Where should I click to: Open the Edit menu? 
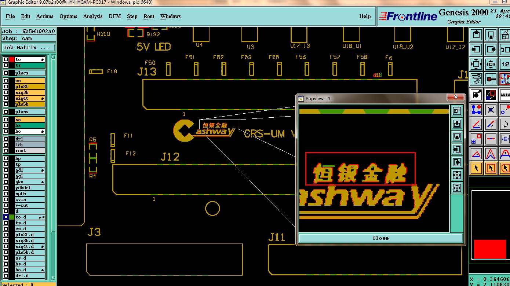click(x=26, y=16)
